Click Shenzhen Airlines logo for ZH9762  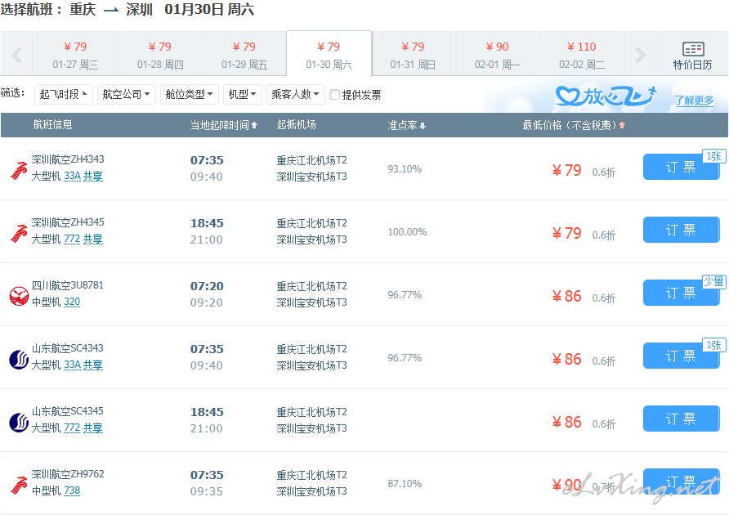tap(19, 486)
